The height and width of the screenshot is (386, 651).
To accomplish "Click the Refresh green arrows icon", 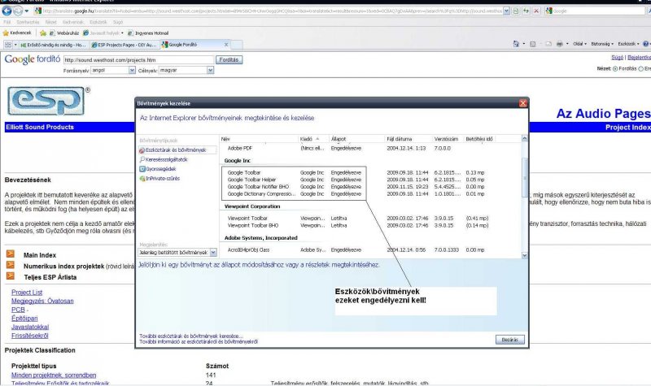I will pyautogui.click(x=526, y=11).
